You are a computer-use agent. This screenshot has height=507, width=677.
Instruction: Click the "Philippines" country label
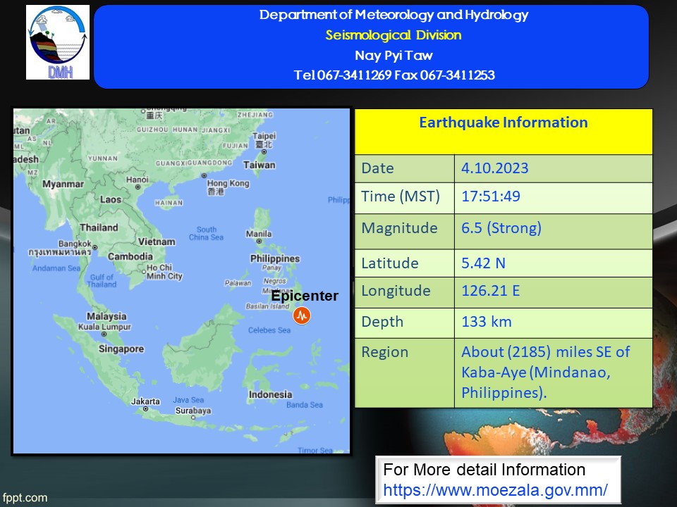point(275,258)
